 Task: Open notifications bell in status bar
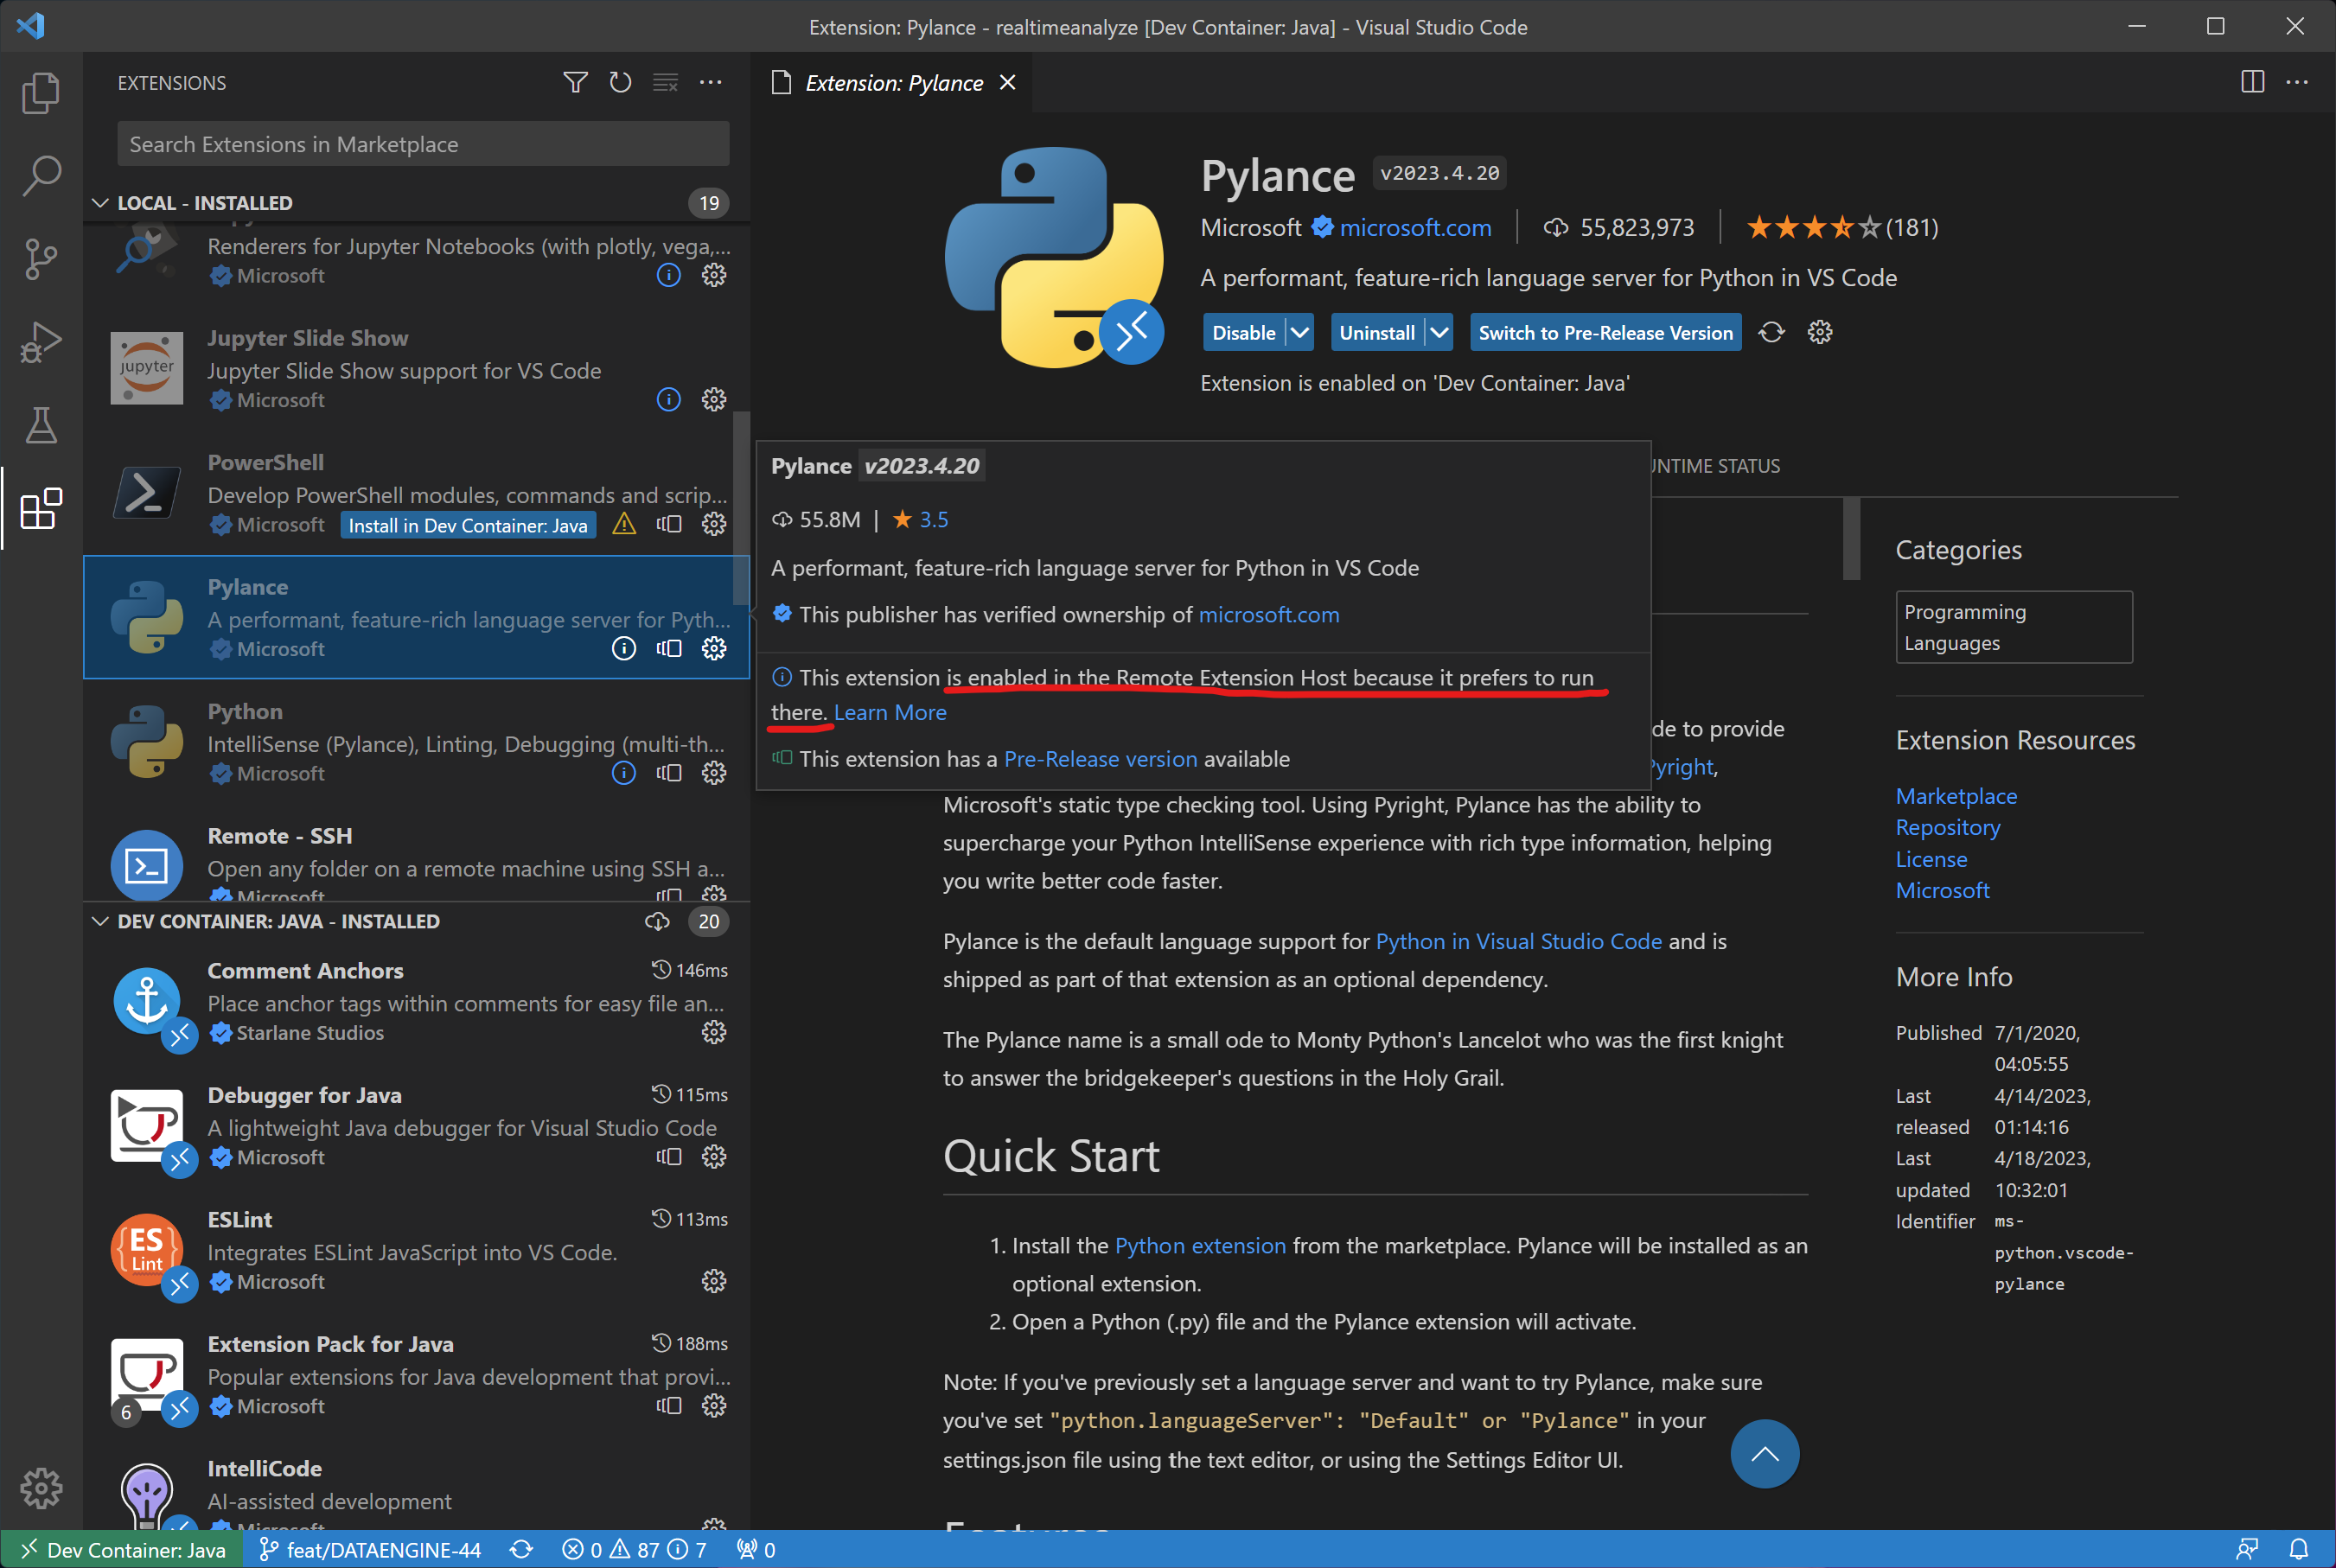pos(2299,1549)
